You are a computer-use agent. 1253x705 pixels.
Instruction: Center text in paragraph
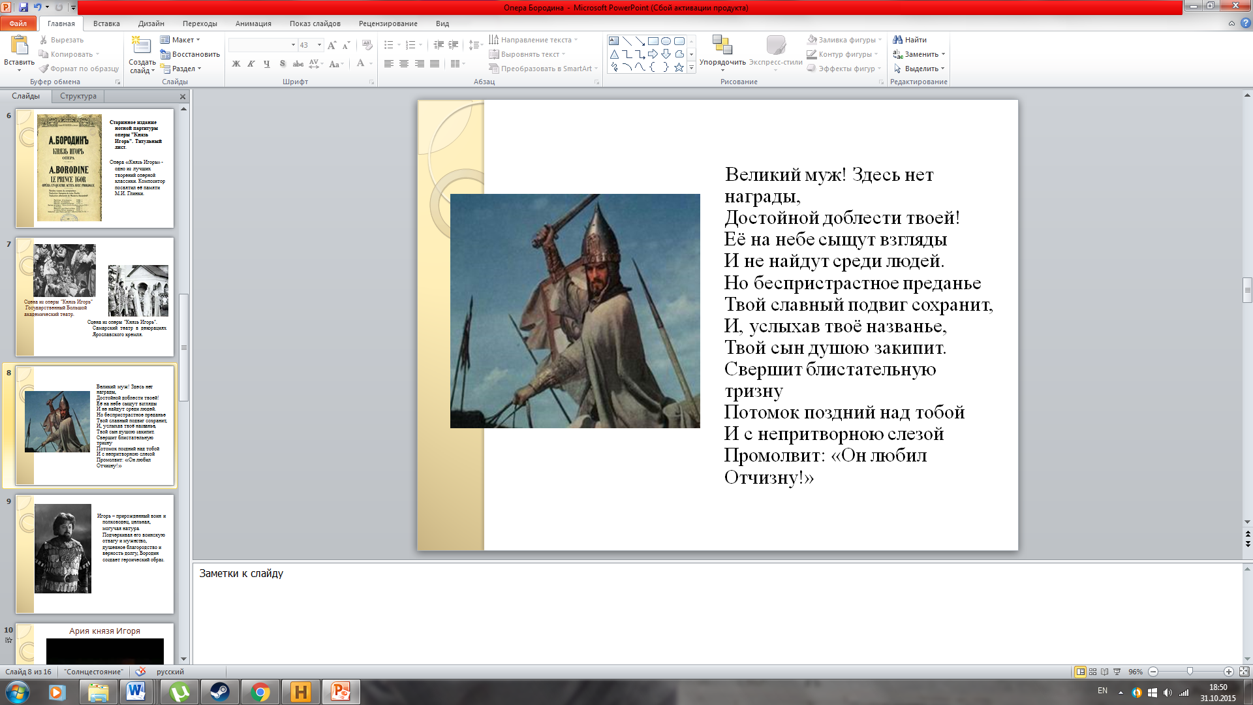coord(404,64)
